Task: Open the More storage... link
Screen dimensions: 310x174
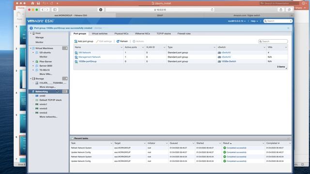Action: [47, 87]
